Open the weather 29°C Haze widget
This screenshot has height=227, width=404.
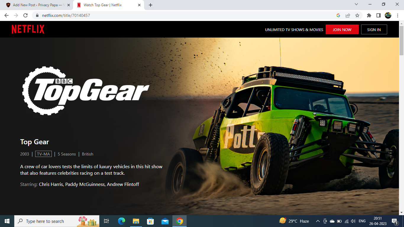point(294,221)
